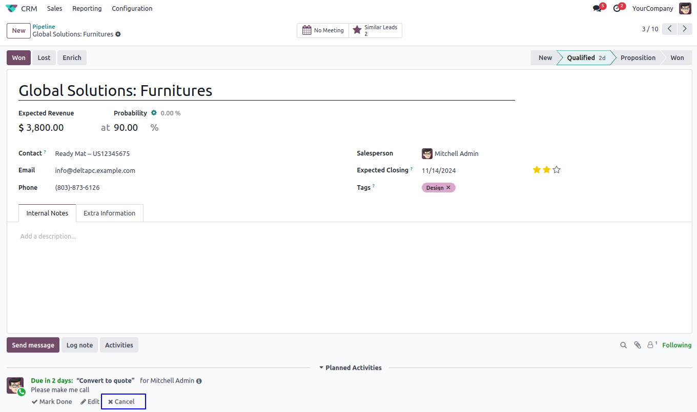This screenshot has width=697, height=412.
Task: Collapse the Planned Activities section
Action: tap(351, 368)
